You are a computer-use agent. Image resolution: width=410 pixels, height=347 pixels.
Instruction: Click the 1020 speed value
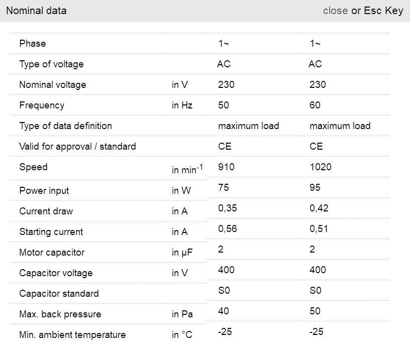click(321, 167)
